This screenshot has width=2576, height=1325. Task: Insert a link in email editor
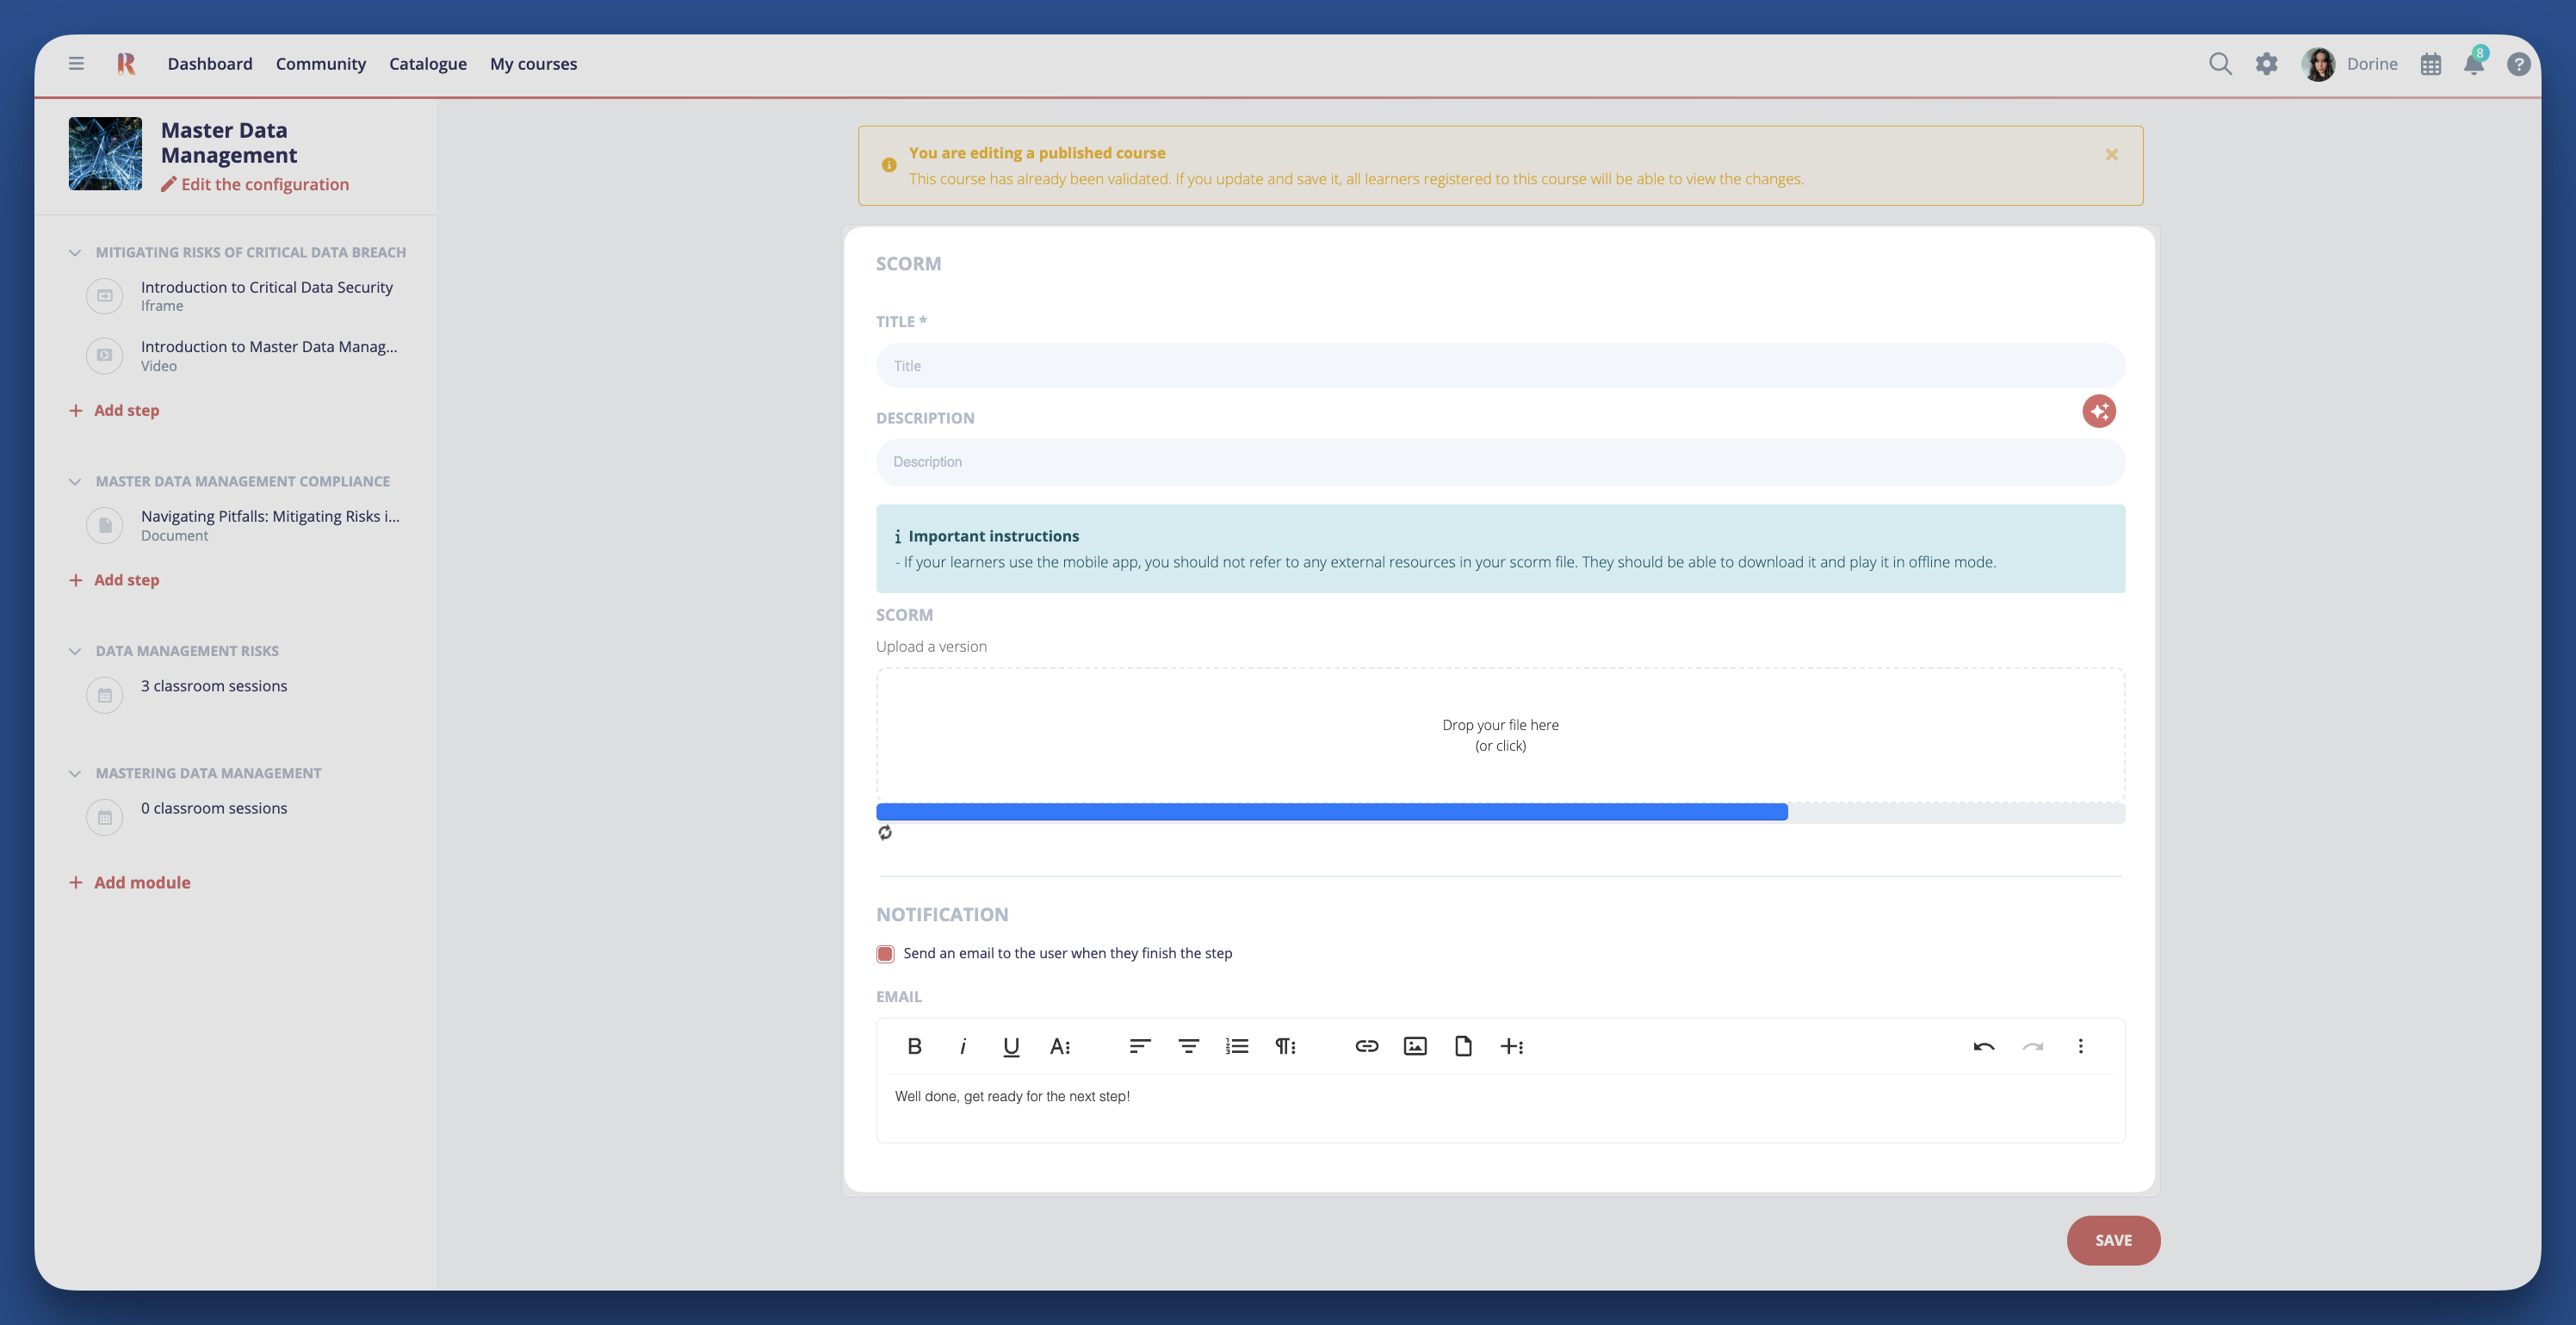click(x=1366, y=1046)
